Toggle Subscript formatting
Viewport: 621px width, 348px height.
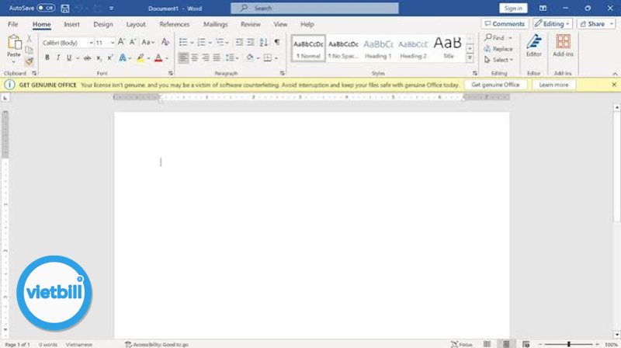[99, 58]
